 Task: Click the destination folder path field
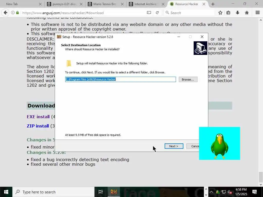120,80
